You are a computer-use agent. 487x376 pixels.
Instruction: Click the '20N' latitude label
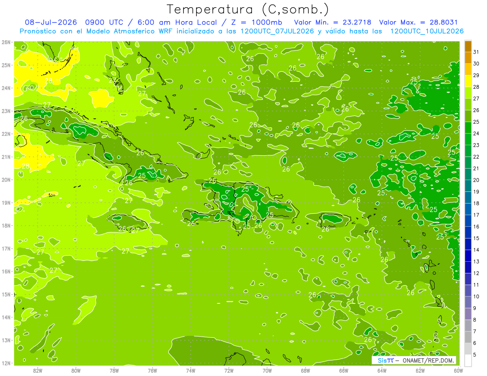pos(6,180)
